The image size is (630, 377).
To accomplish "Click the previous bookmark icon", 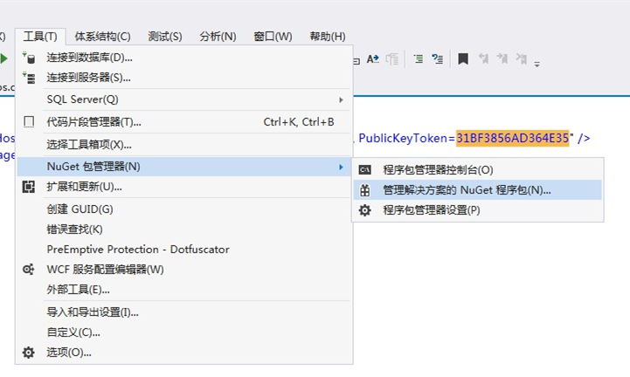I will coord(483,59).
